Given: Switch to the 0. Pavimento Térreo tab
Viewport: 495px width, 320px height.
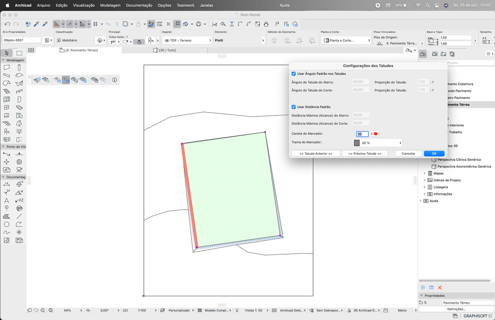Looking at the screenshot, I should point(79,50).
